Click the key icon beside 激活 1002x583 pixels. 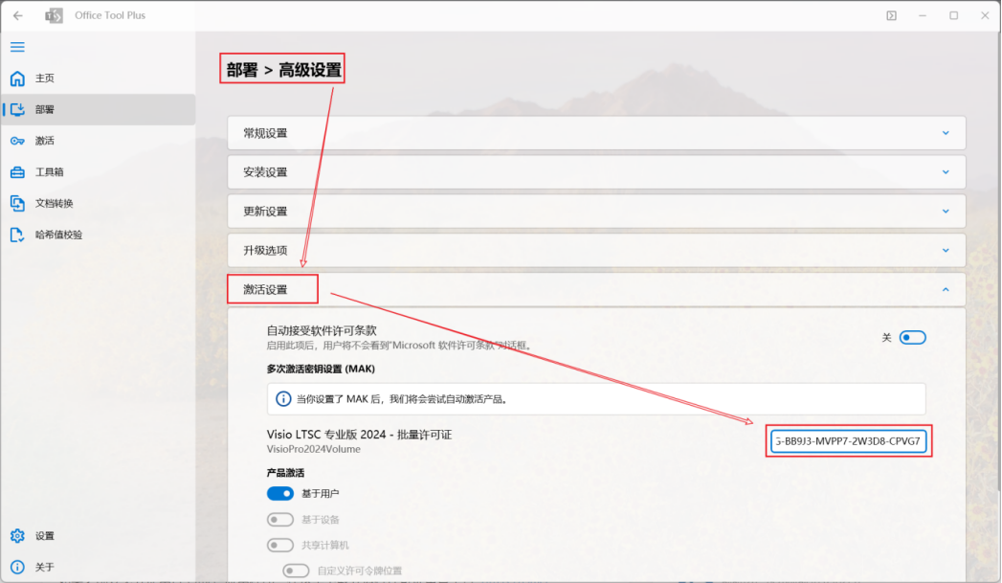[17, 141]
